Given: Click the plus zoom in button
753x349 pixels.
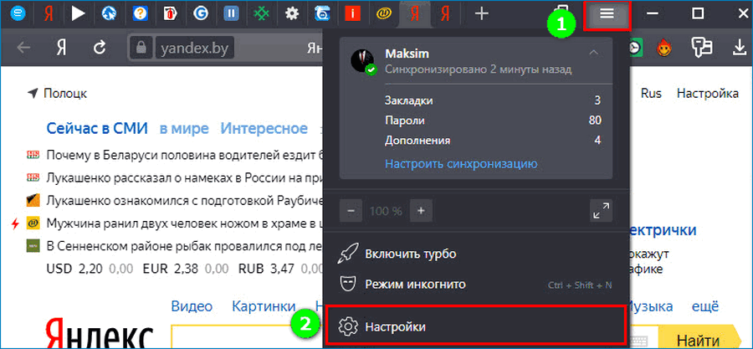Looking at the screenshot, I should pos(421,210).
